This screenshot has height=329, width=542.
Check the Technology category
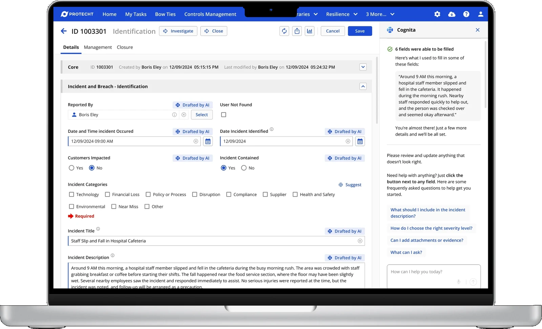click(71, 194)
